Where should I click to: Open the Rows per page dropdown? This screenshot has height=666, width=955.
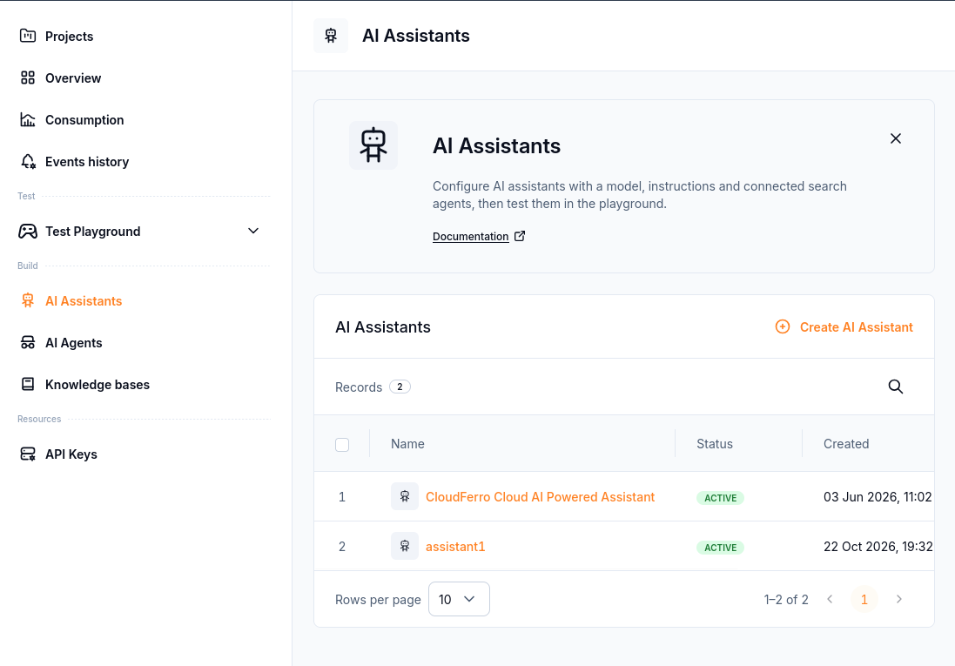pos(459,599)
